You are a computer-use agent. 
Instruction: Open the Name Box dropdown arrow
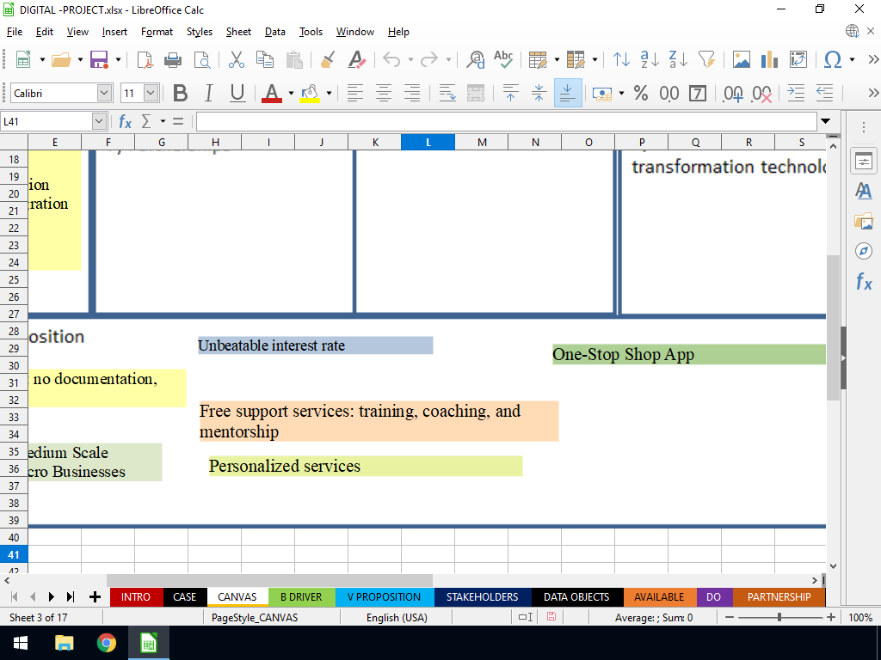(x=99, y=121)
